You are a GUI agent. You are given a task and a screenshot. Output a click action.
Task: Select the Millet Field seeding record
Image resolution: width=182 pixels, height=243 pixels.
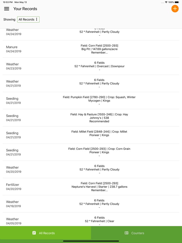91,135
